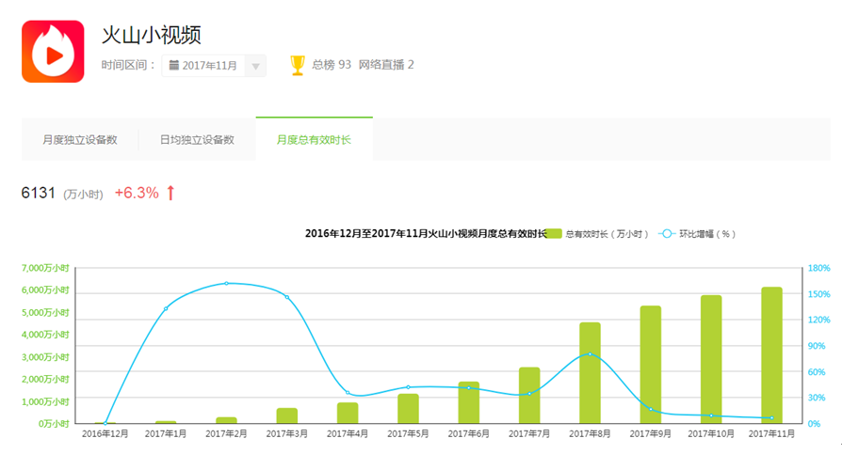
Task: Click the 火山小视频 flame app icon
Action: click(53, 52)
